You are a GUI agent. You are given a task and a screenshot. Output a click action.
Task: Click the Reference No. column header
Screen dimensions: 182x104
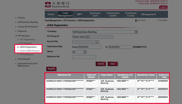pos(64,76)
